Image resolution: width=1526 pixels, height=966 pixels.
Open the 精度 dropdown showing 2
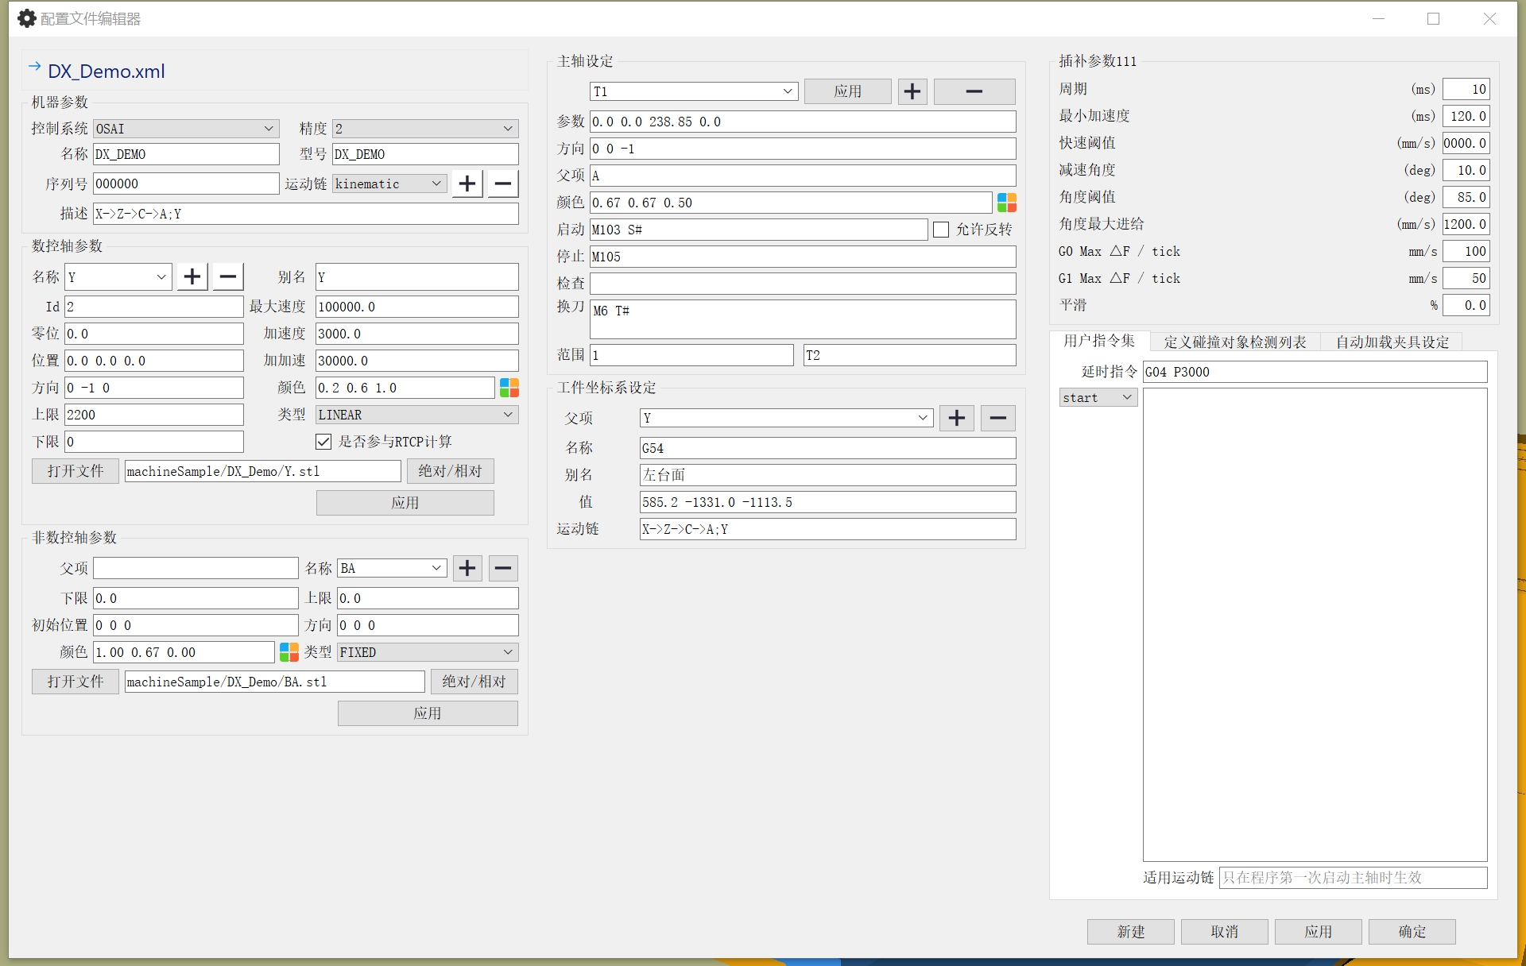[425, 129]
